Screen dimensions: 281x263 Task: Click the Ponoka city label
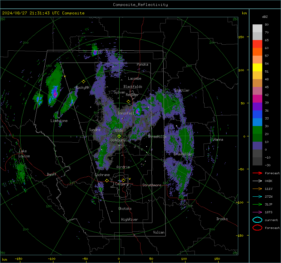click(142, 64)
